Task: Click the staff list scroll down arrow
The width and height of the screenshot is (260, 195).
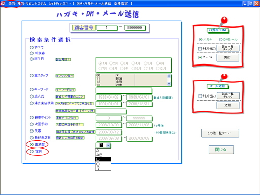Action: tap(169, 84)
